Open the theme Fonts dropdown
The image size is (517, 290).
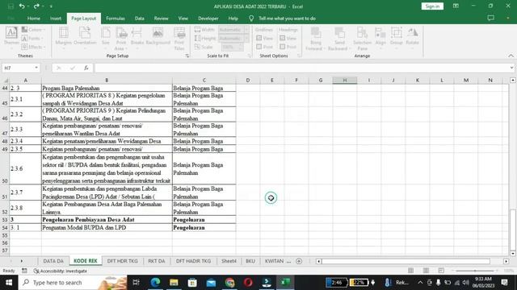click(33, 38)
